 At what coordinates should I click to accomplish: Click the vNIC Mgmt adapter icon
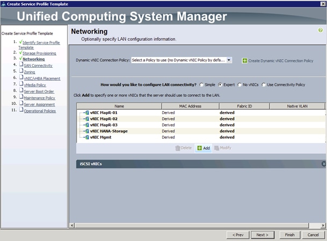(86, 137)
